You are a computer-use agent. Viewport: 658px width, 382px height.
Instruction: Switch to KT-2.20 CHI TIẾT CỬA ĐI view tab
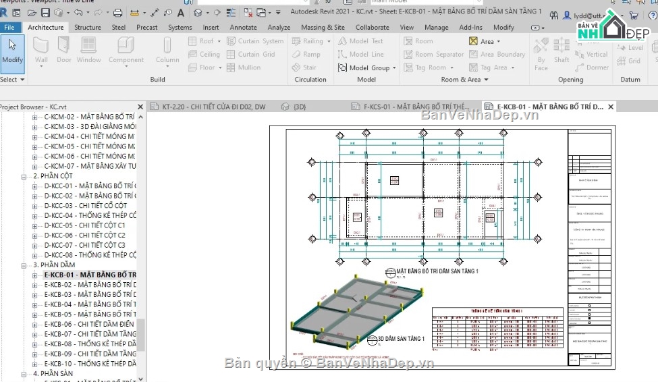click(x=209, y=107)
